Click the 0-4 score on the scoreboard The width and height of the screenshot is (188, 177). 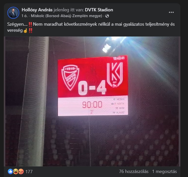tap(92, 88)
